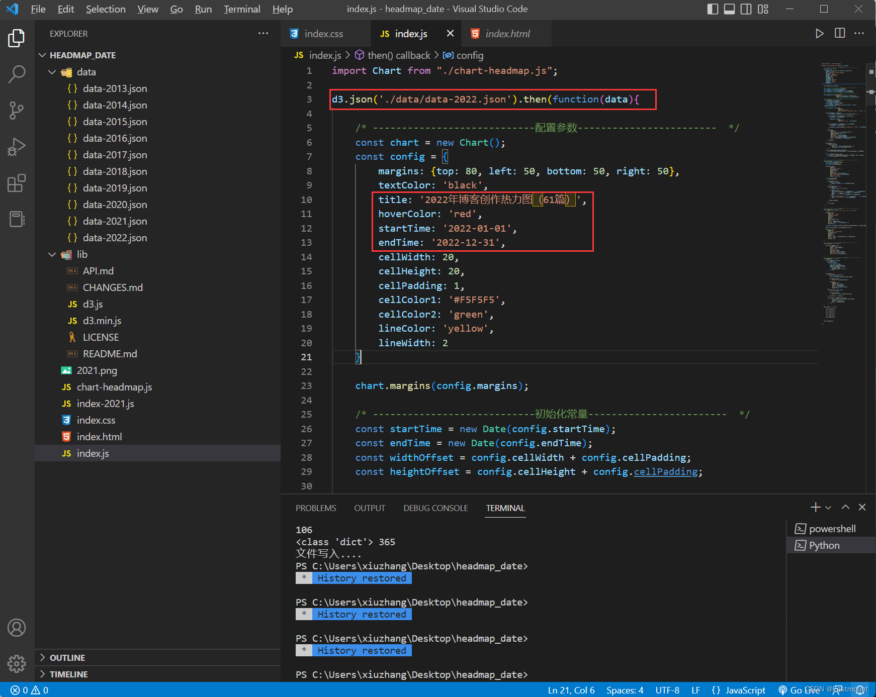Open the Accounts icon in activity bar
This screenshot has width=876, height=697.
[17, 628]
